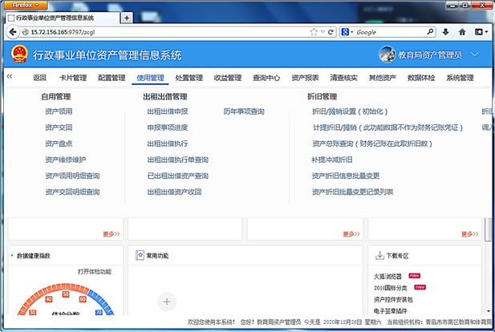495x332 pixels.
Task: Open the address bar history dropdown arrow
Action: point(323,32)
